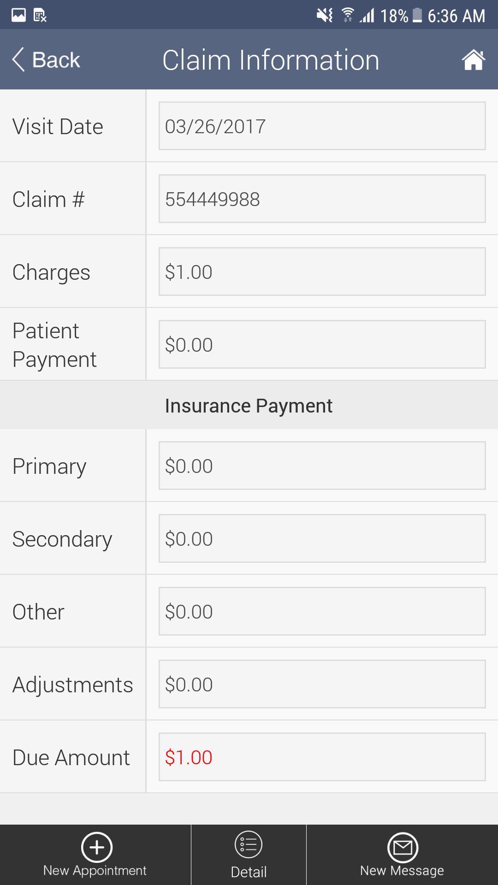The image size is (498, 885).
Task: Tap the Other insurance payment field
Action: pos(322,611)
